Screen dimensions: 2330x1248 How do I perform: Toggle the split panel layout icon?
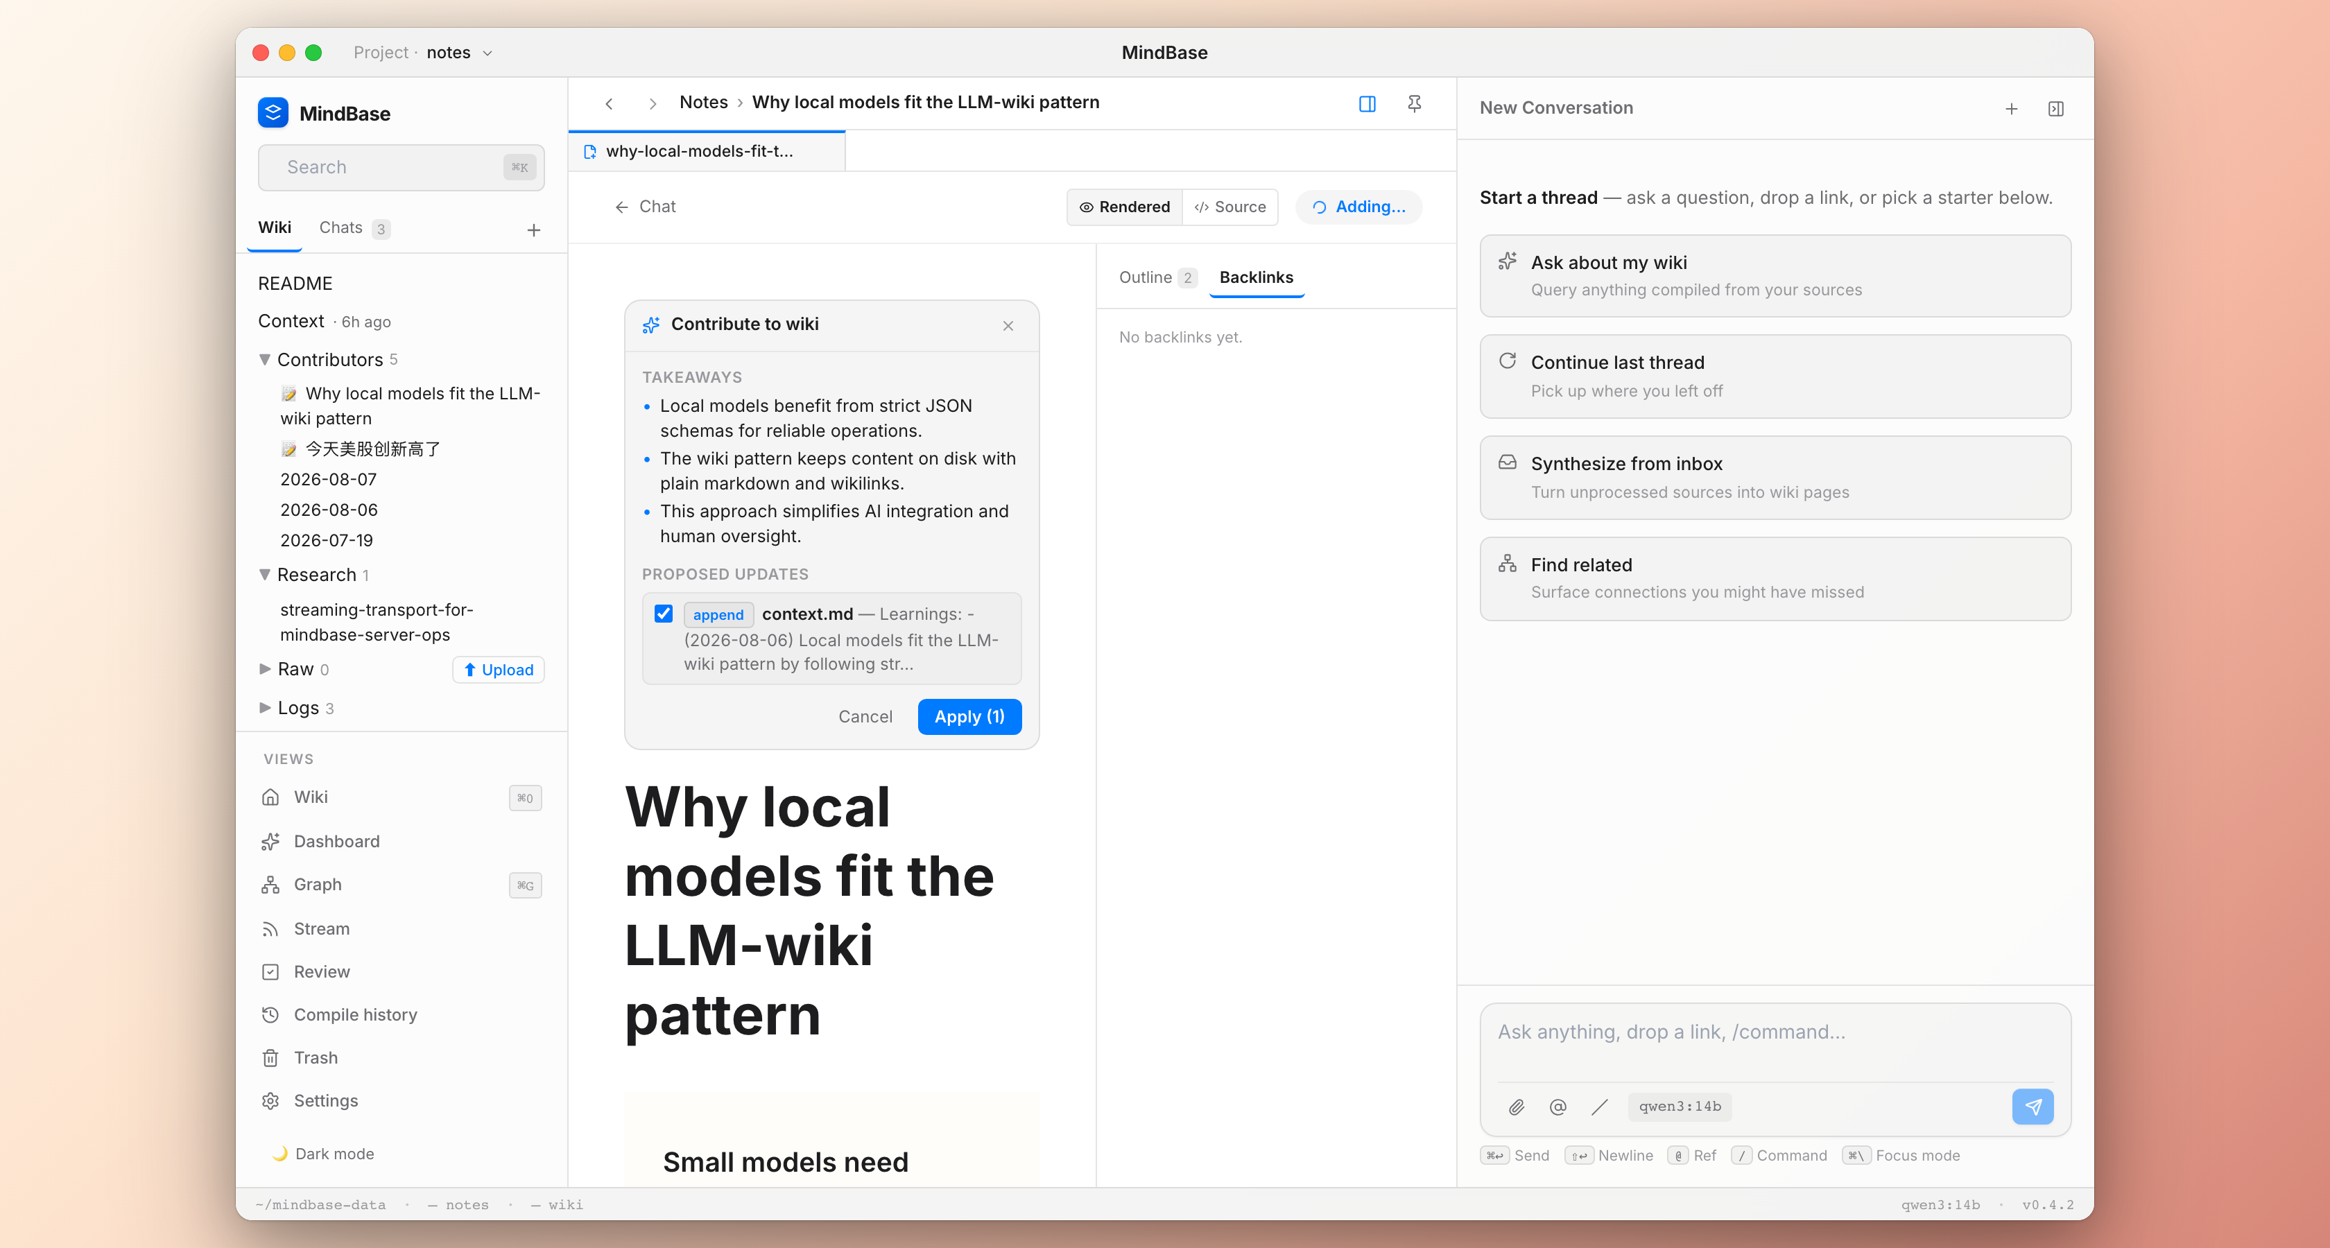1367,104
